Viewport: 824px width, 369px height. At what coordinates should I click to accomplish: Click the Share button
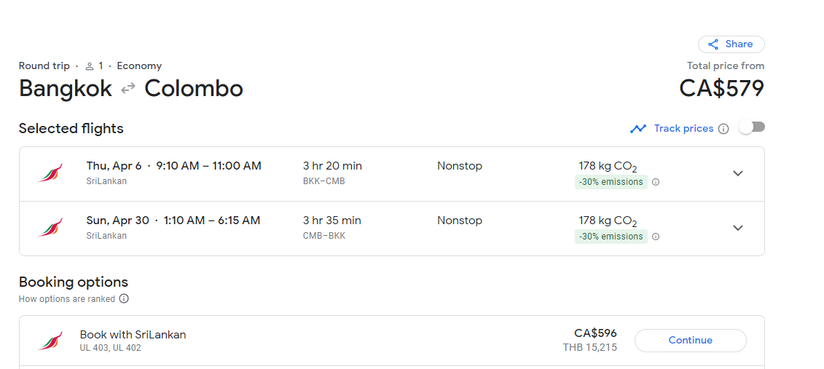(731, 44)
